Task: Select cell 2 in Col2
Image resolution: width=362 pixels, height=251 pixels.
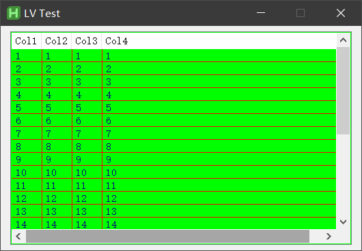Action: (57, 69)
